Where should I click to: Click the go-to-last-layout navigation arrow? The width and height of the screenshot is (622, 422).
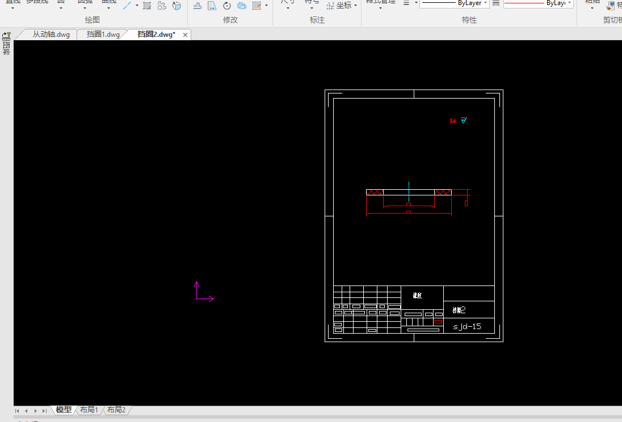(44, 411)
